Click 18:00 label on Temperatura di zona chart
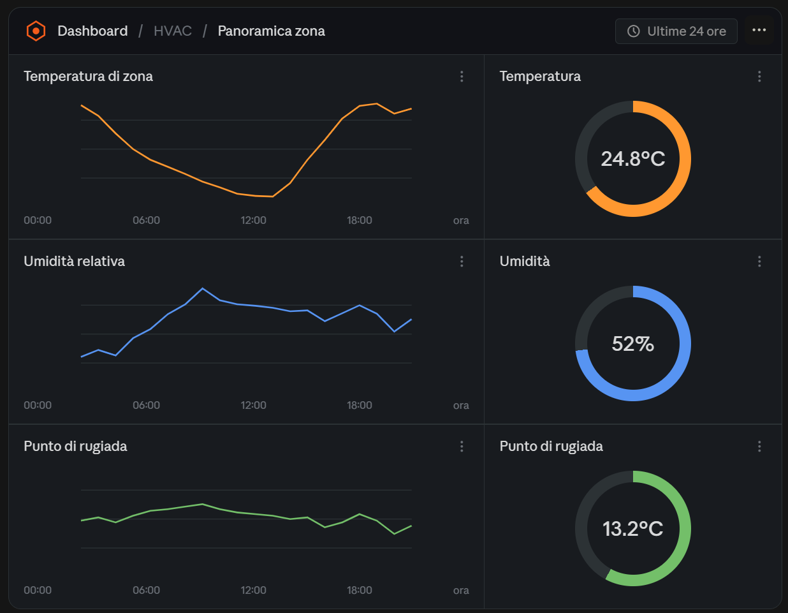Screen dimensions: 788x613 tap(360, 220)
